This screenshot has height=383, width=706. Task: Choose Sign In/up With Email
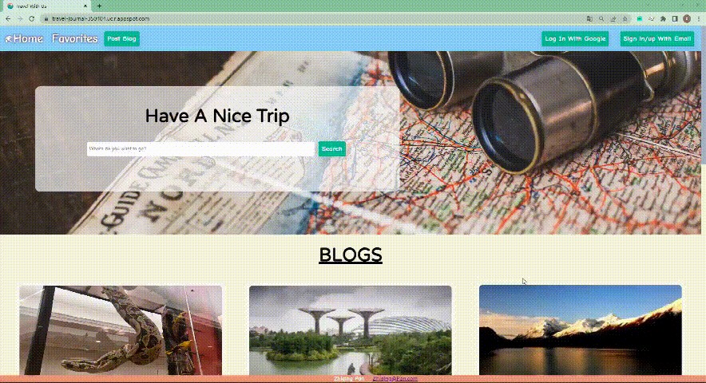[657, 39]
